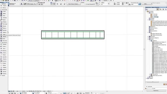The image size is (167, 94).
Task: Select the Column (Колонна) tool
Action: point(4,18)
